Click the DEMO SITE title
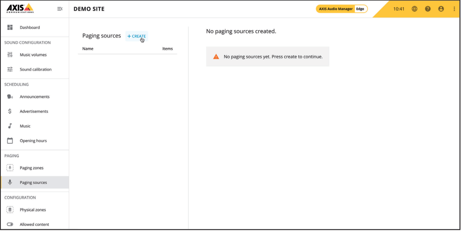The image size is (461, 231). click(89, 9)
